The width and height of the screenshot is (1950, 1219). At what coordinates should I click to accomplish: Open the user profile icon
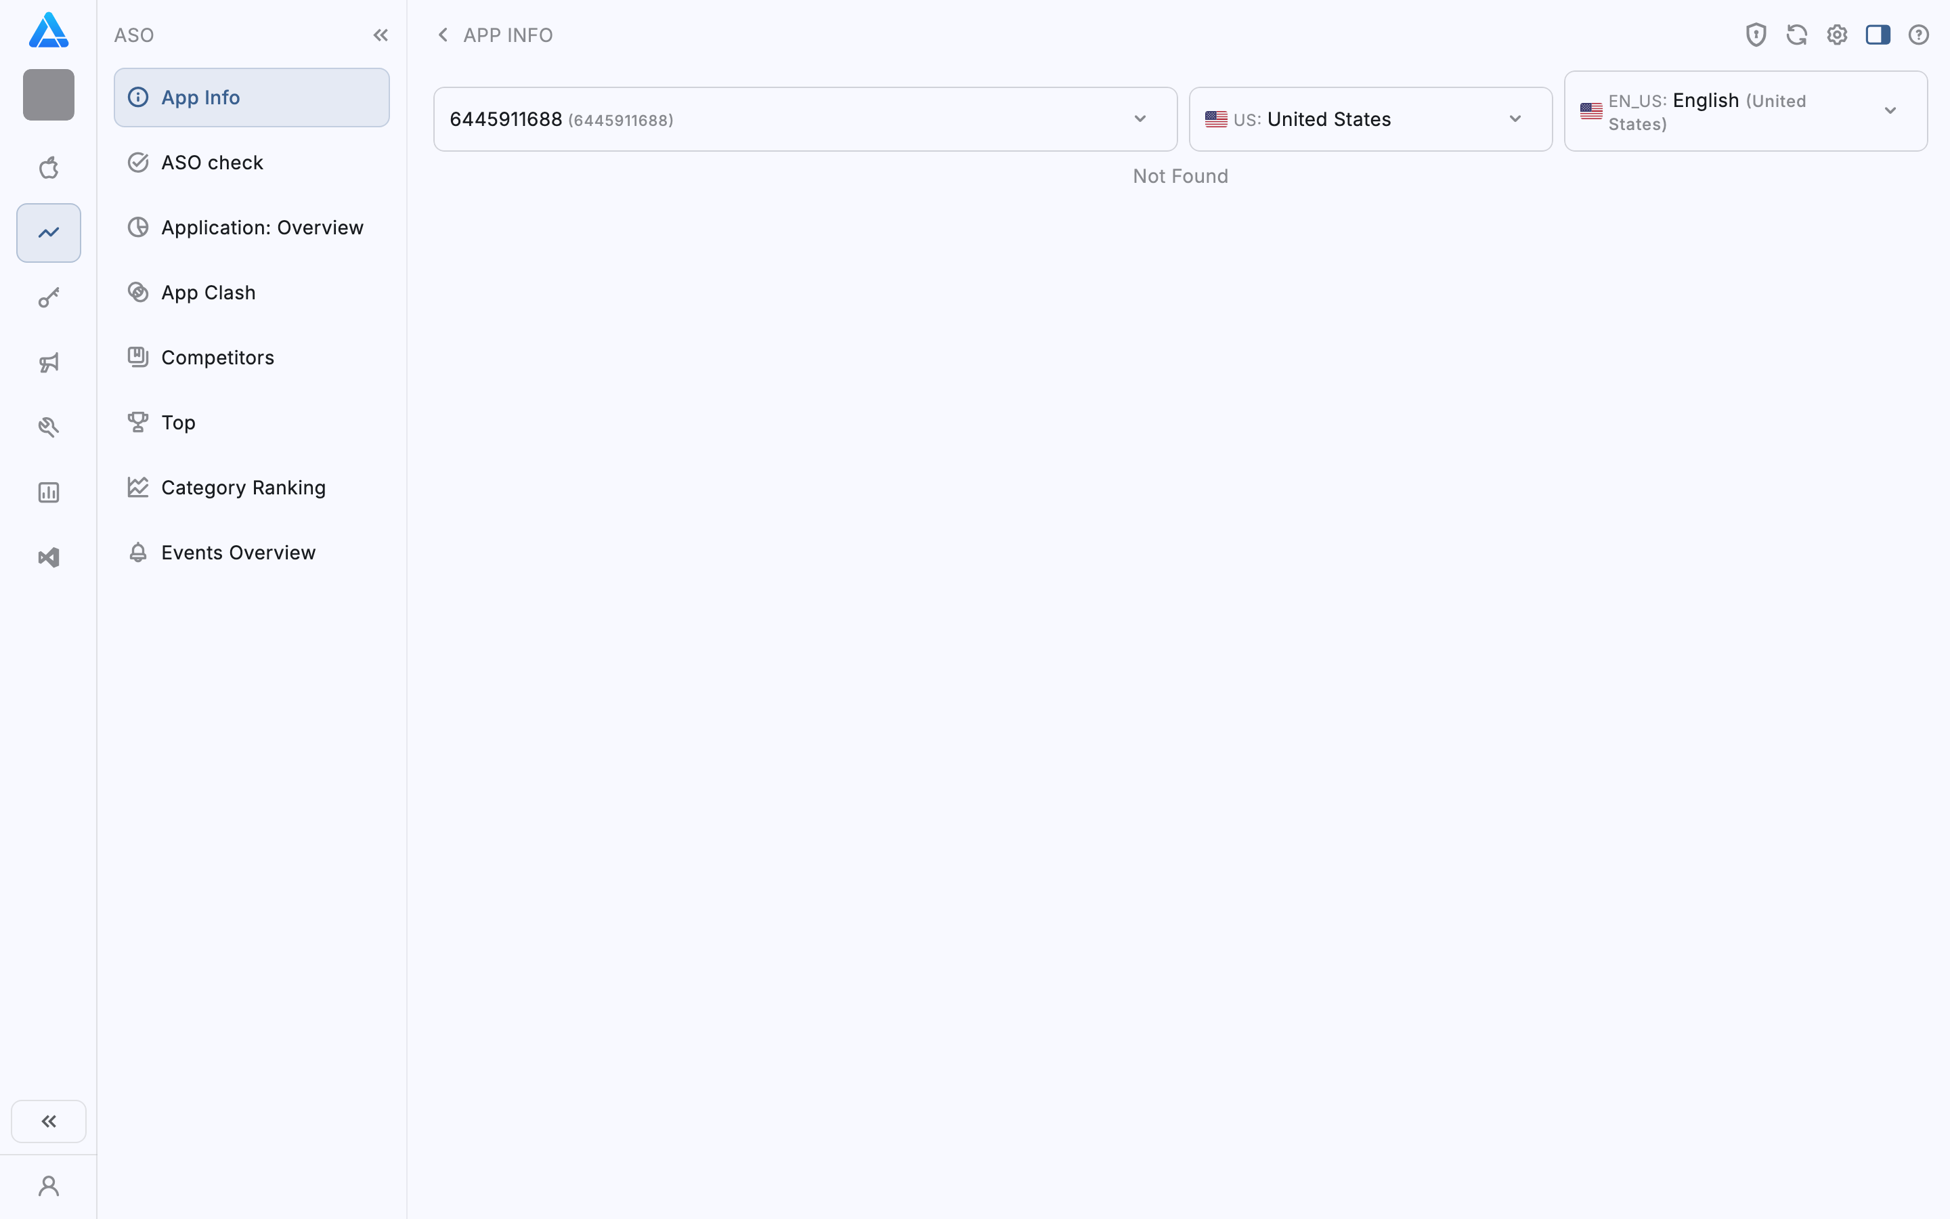coord(48,1186)
